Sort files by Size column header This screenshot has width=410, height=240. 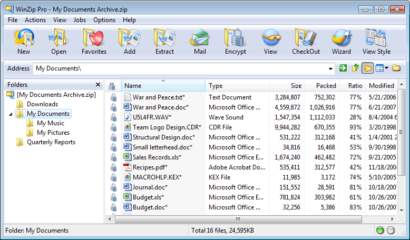pos(296,85)
